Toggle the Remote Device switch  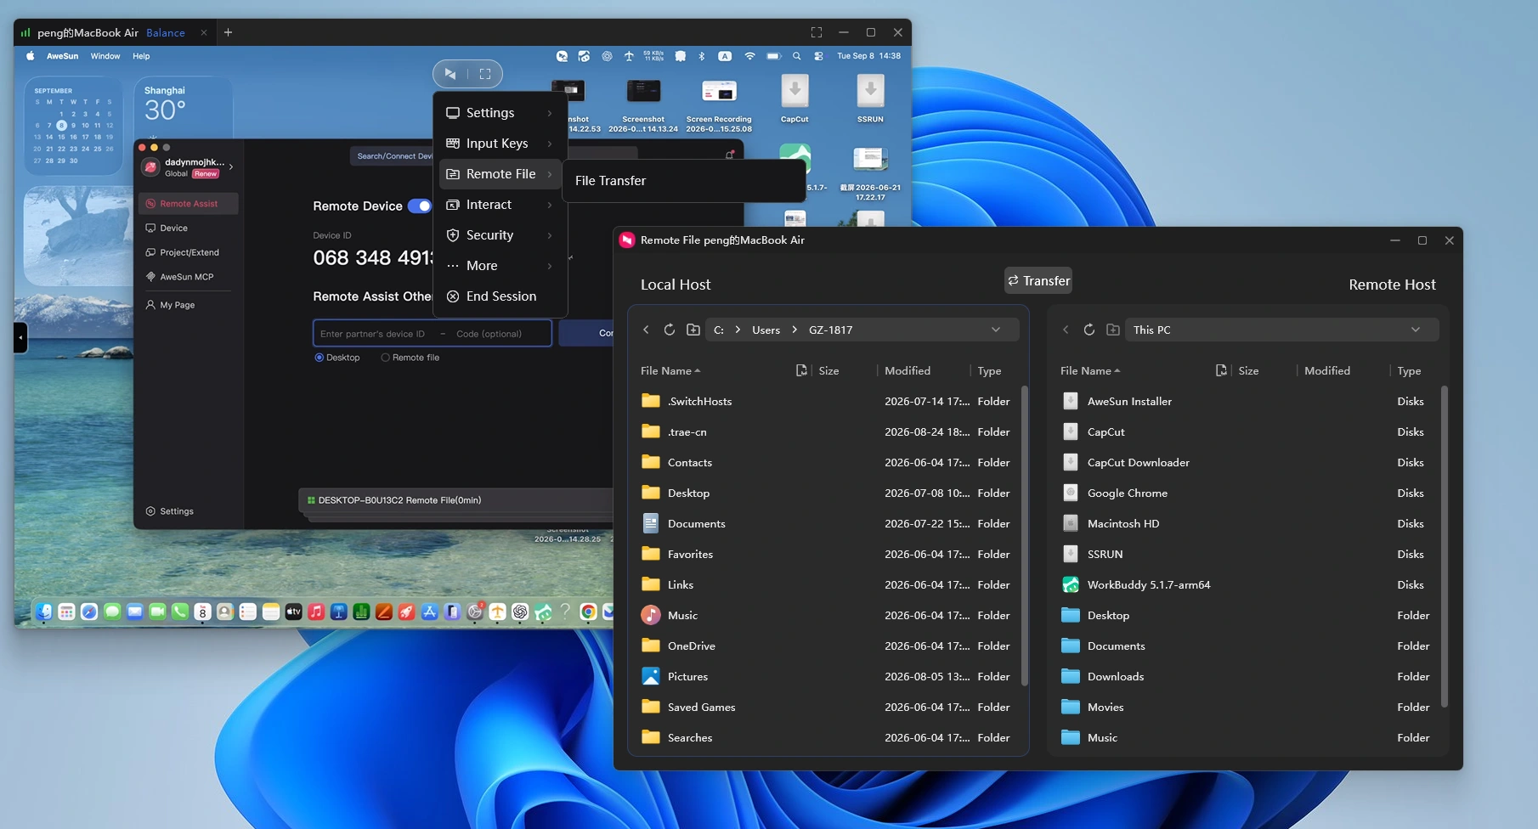[420, 206]
